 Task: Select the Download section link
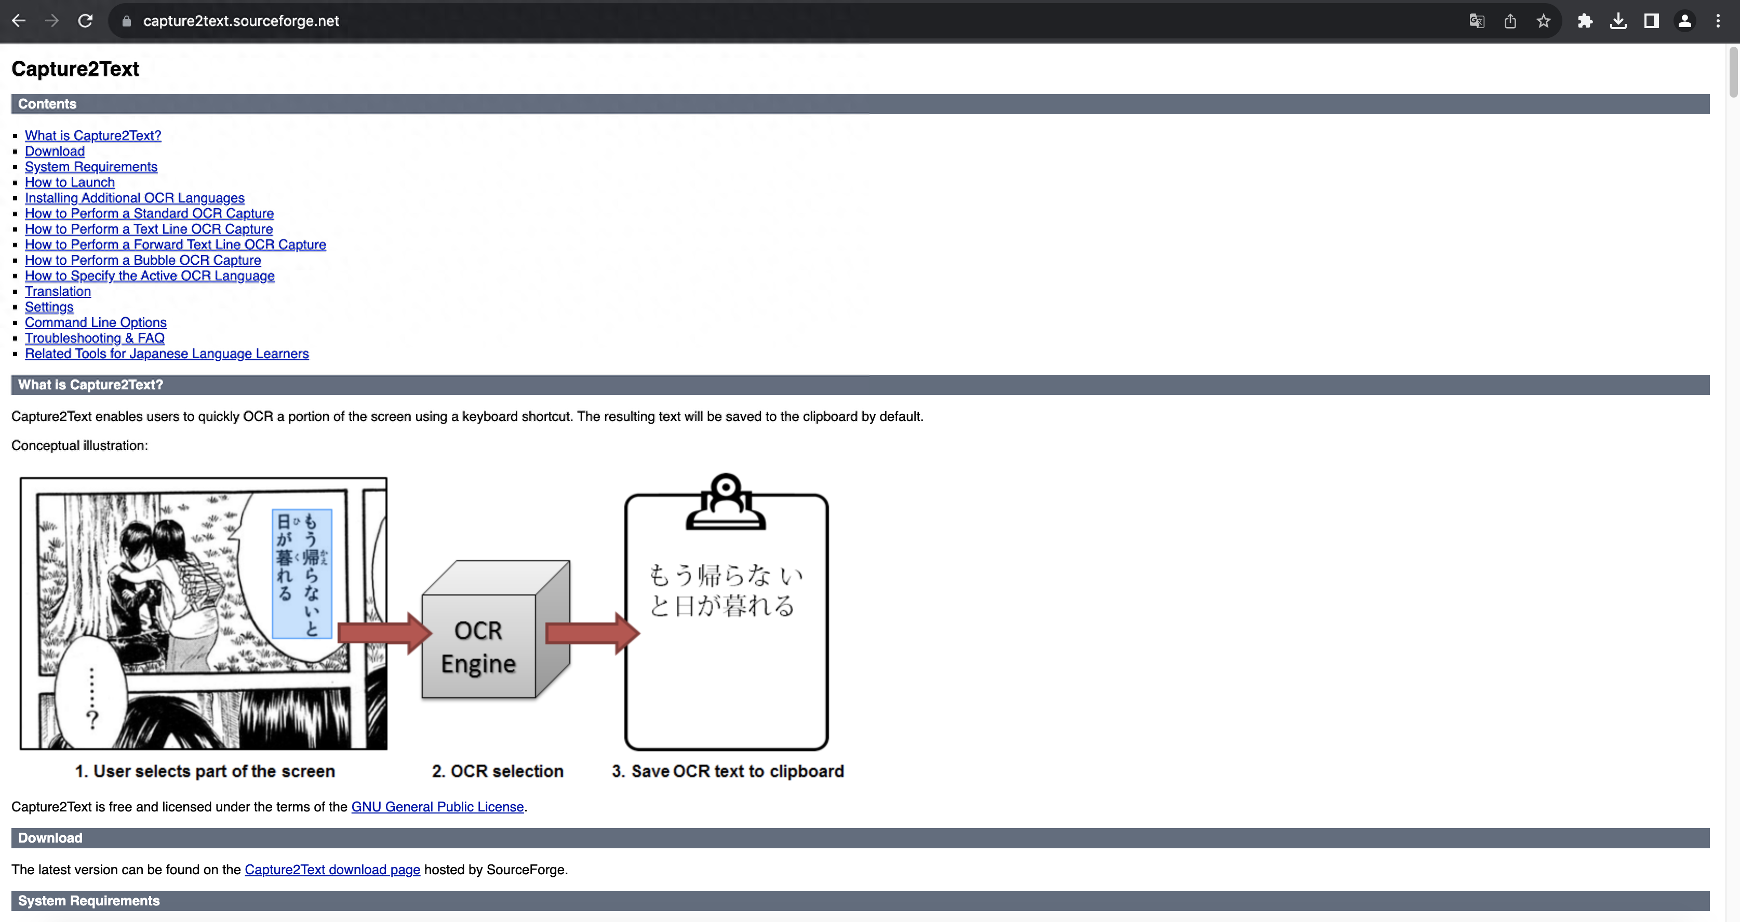click(x=54, y=151)
